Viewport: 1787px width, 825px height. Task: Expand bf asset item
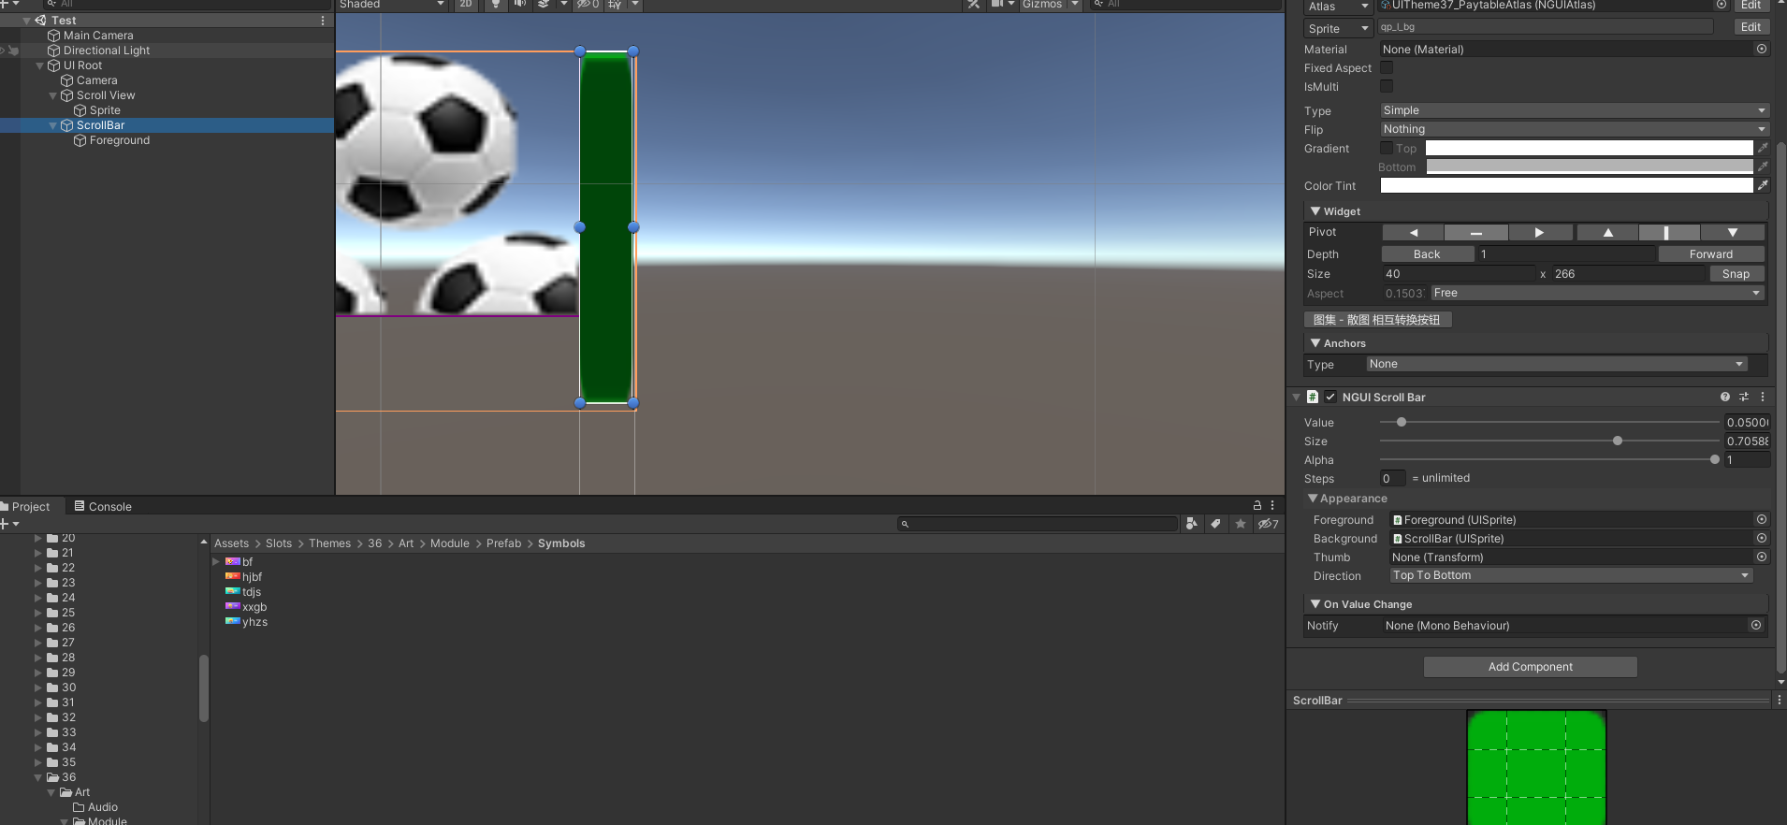[216, 562]
